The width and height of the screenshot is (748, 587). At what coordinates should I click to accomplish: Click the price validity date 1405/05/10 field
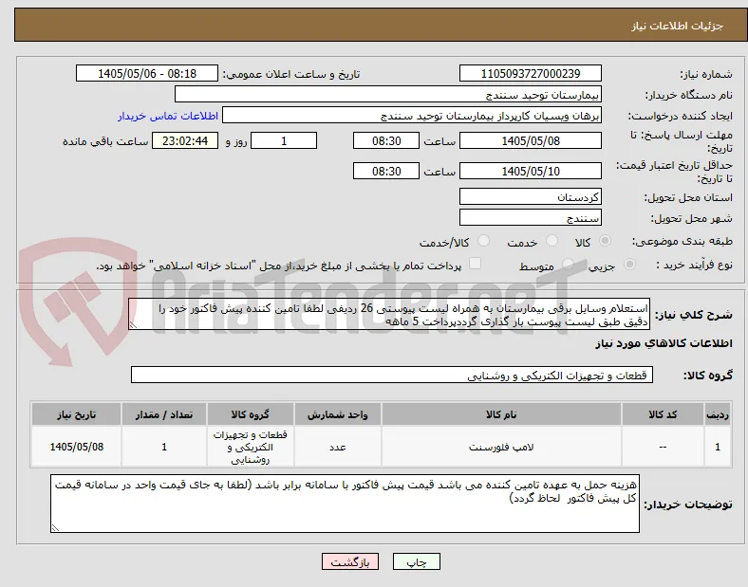530,171
